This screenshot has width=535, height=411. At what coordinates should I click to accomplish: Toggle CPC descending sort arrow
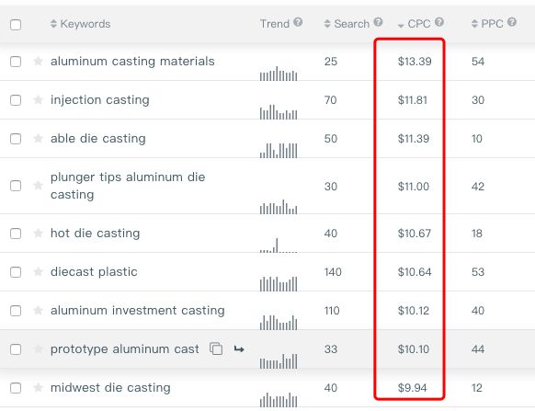401,26
